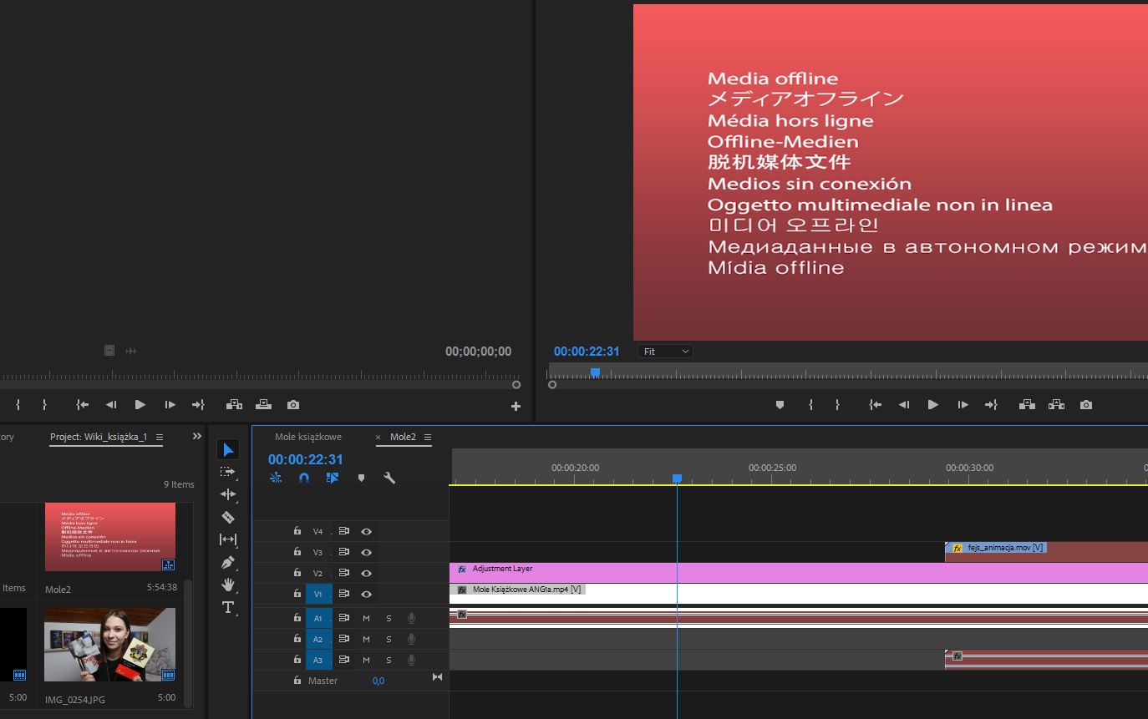Step back one frame in Program Monitor
The width and height of the screenshot is (1148, 719).
[x=904, y=405]
